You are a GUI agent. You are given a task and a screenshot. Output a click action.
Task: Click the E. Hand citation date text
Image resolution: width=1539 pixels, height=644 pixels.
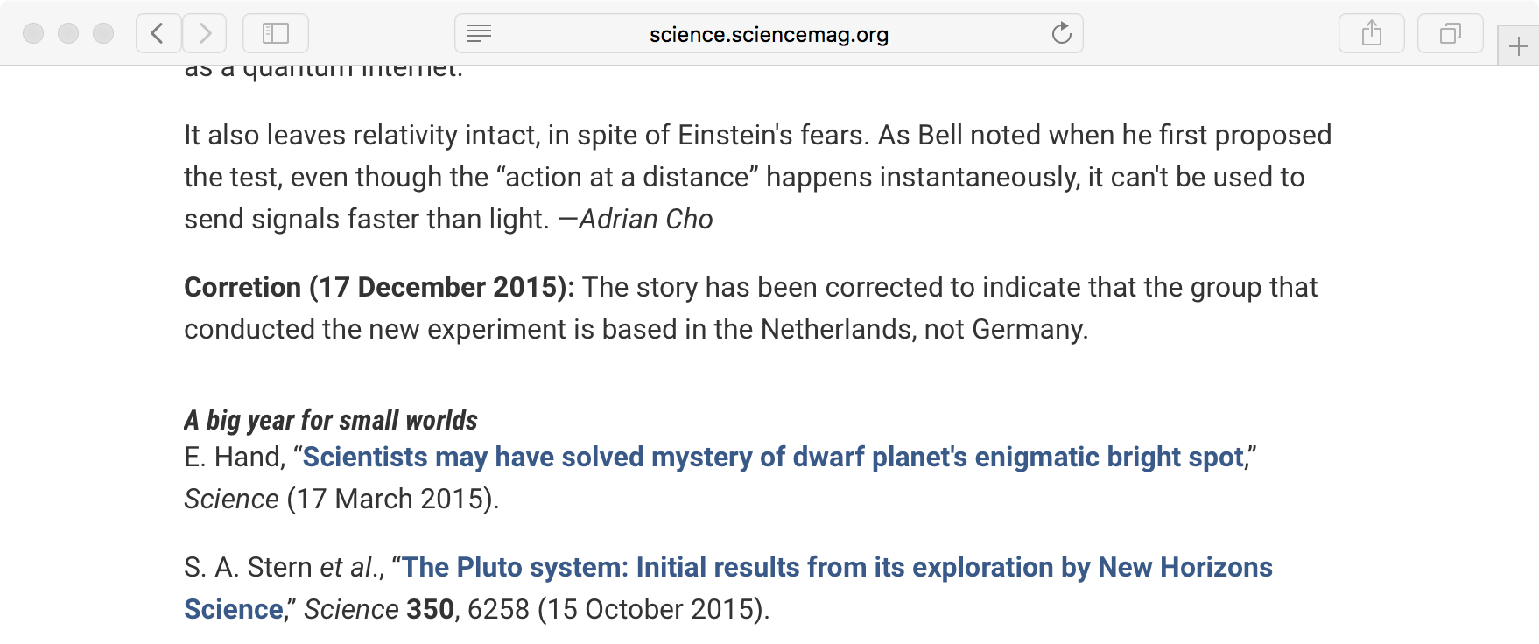point(393,499)
